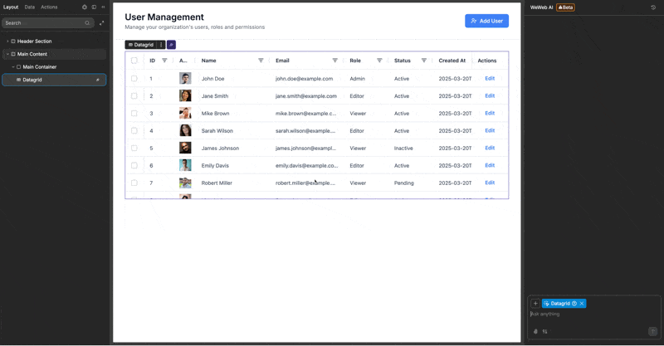664x346 pixels.
Task: Check the box for the Jane Smith row
Action: pyautogui.click(x=134, y=95)
